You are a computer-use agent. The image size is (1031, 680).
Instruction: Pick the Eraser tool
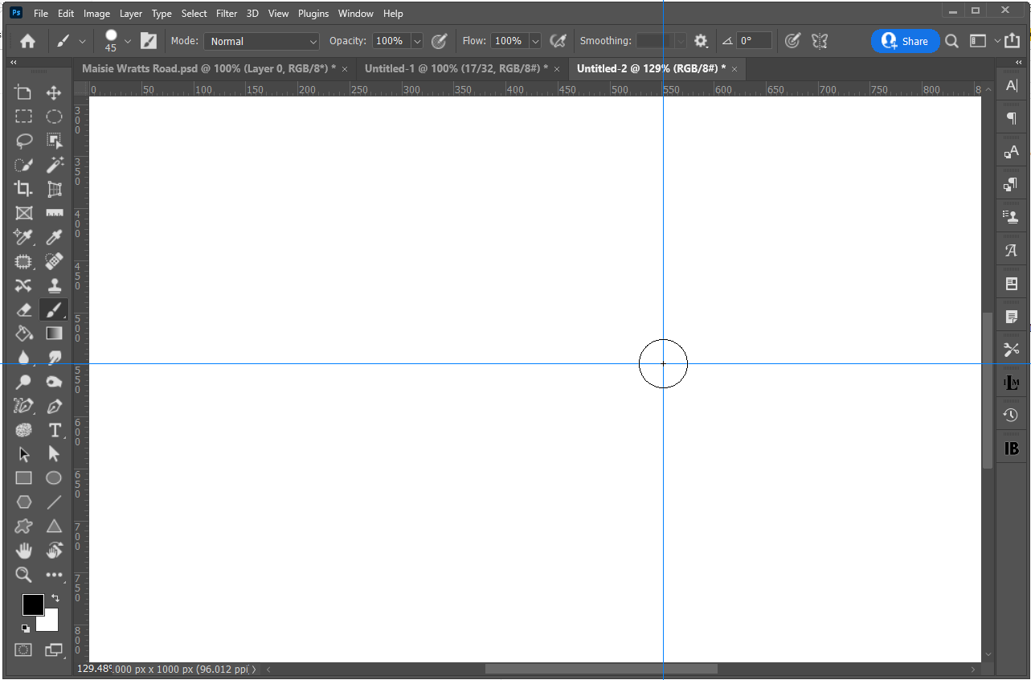tap(23, 309)
